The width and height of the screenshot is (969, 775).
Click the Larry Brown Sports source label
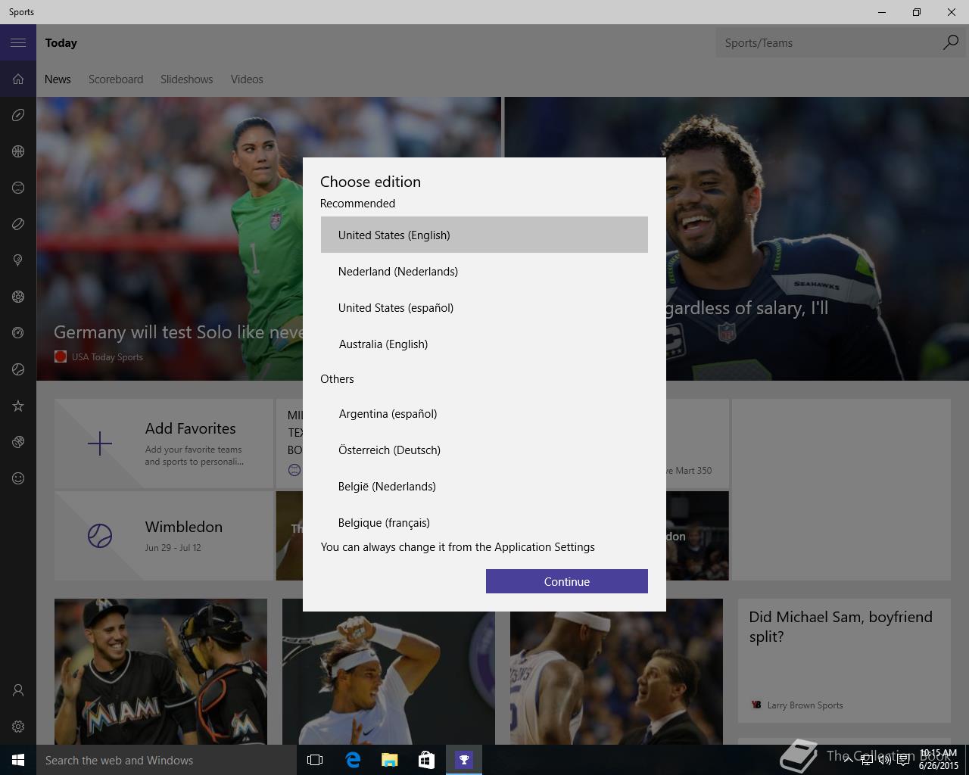point(805,705)
